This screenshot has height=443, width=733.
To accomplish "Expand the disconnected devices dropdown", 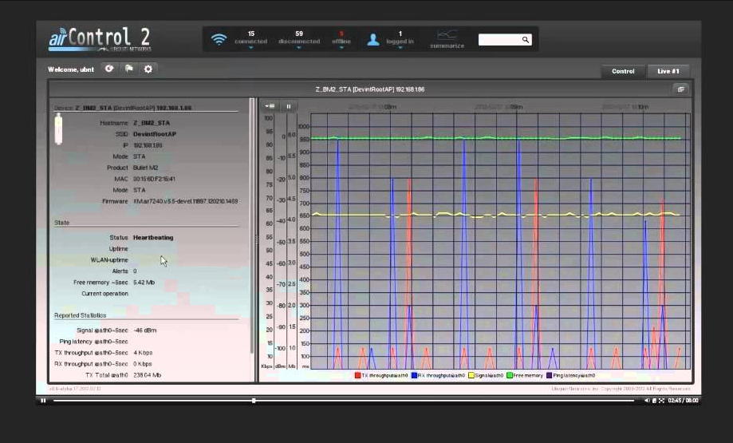I will coord(299,47).
